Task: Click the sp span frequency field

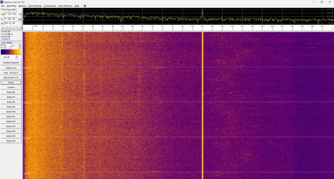Action: [10, 23]
